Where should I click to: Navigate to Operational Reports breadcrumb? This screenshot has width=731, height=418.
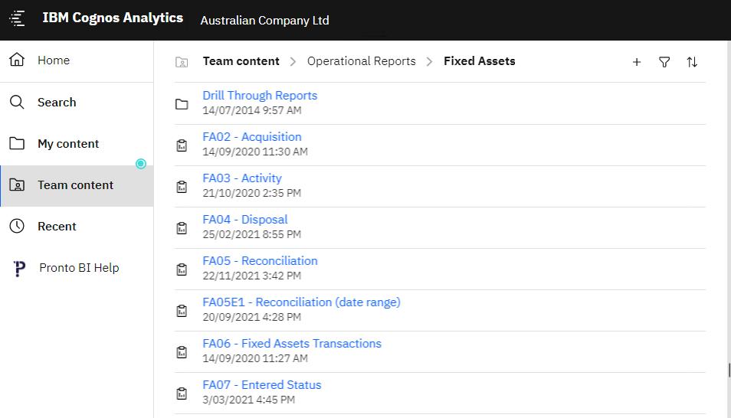(x=361, y=61)
